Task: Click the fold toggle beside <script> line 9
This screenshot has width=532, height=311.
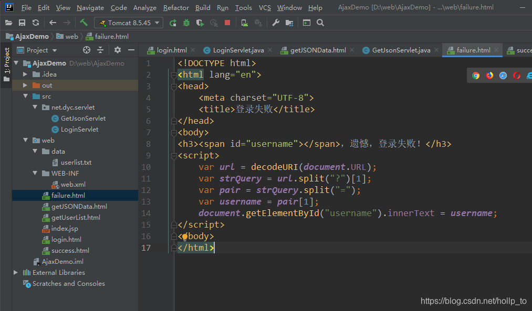Action: 174,156
